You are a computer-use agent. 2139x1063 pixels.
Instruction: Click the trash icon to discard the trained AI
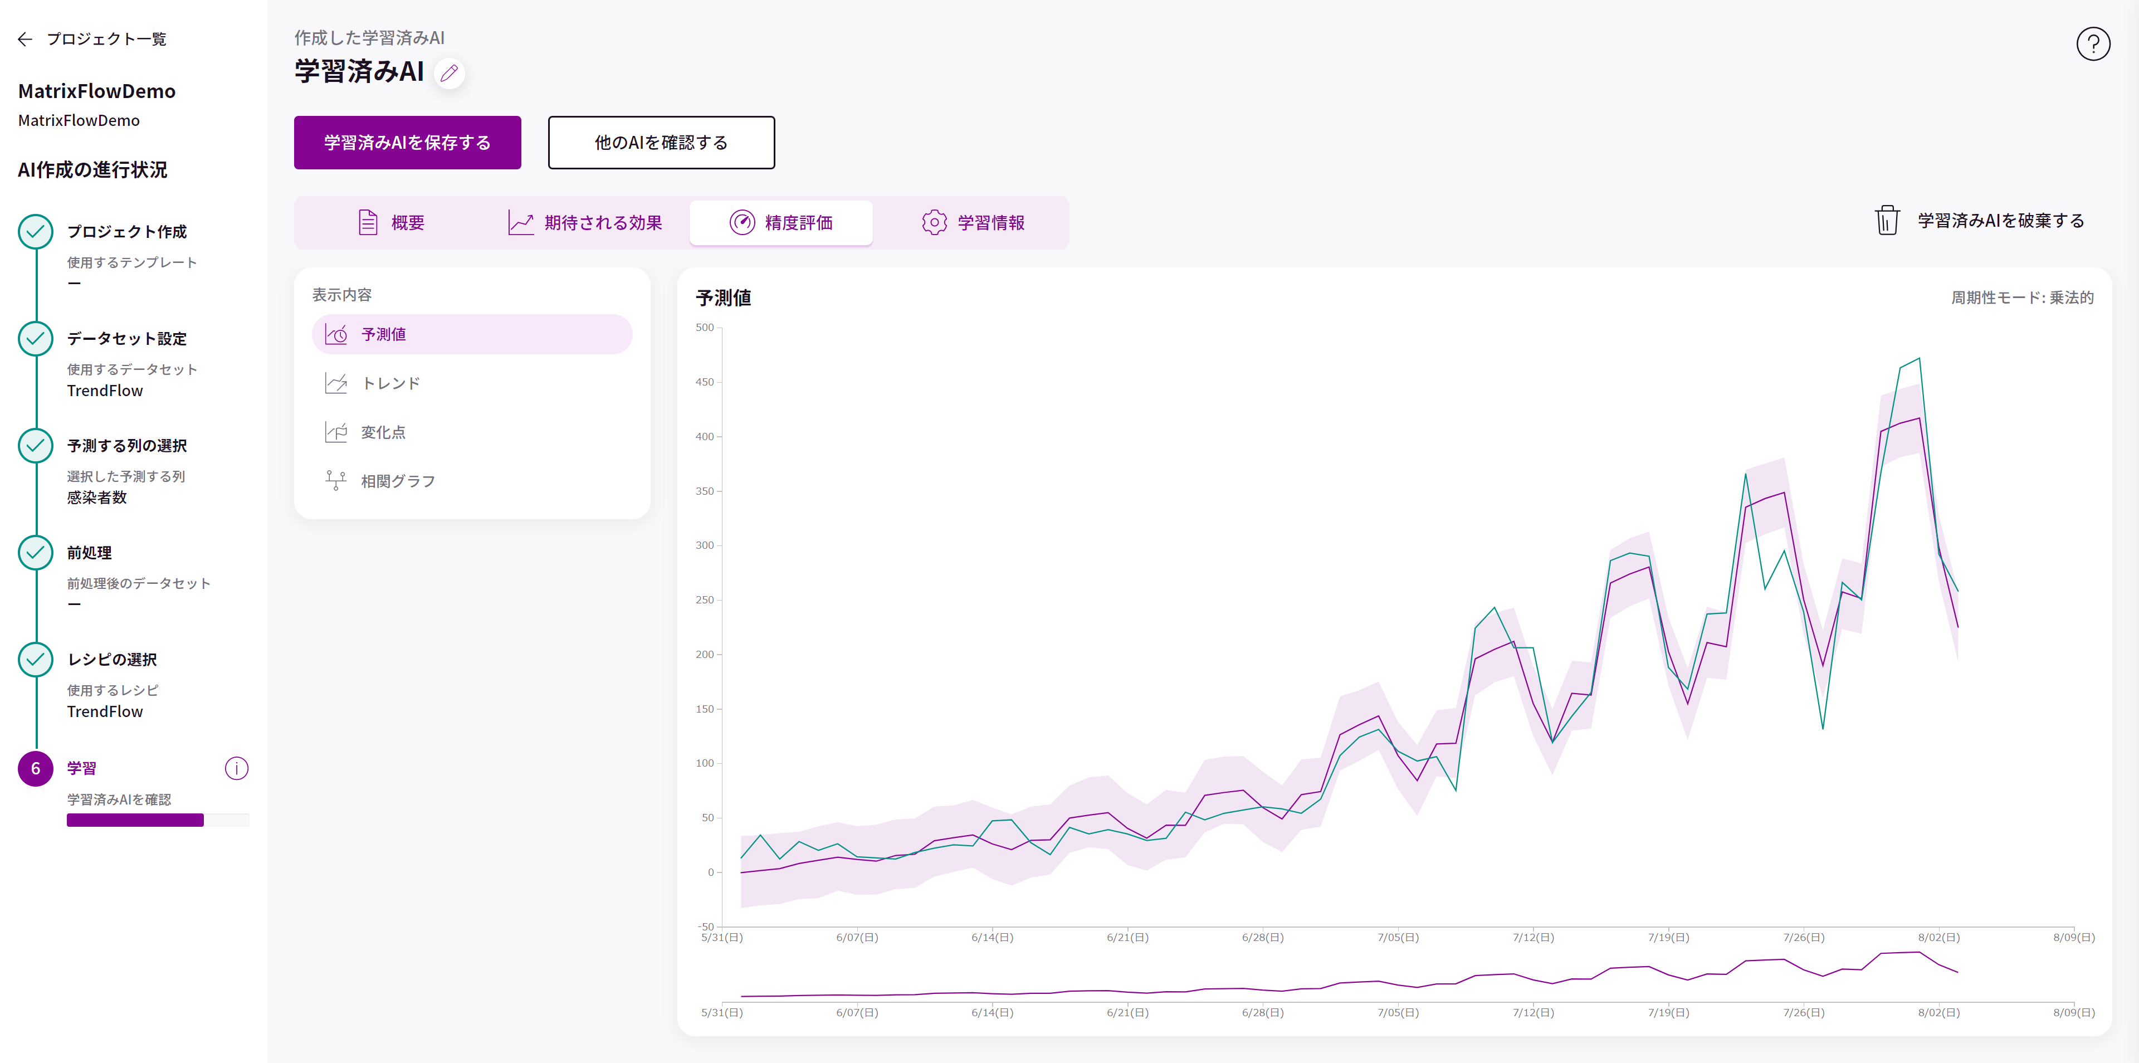(x=1887, y=221)
